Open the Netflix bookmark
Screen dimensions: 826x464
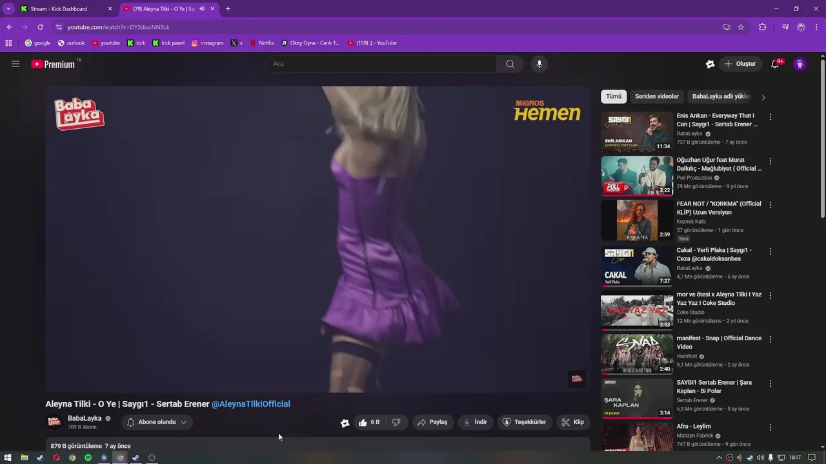pyautogui.click(x=261, y=43)
